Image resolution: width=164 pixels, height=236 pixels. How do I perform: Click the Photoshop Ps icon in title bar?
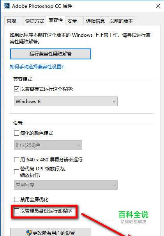[x=7, y=6]
